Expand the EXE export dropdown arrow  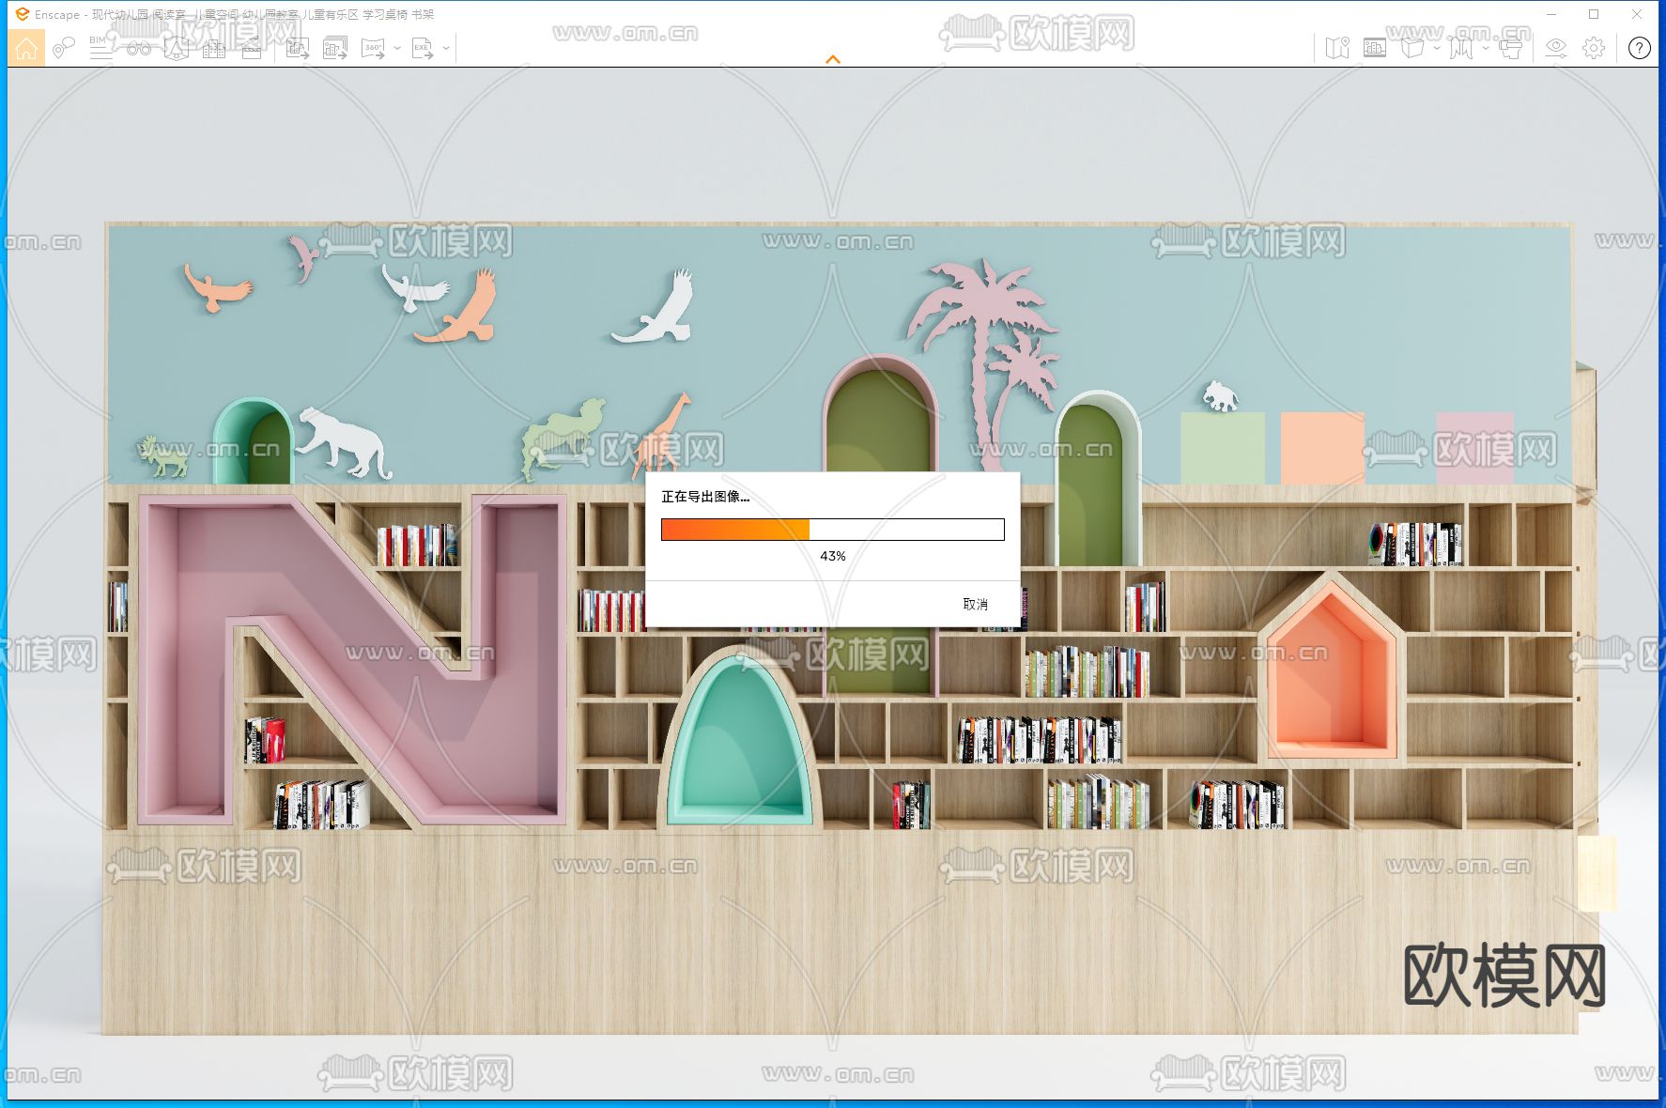click(x=446, y=48)
